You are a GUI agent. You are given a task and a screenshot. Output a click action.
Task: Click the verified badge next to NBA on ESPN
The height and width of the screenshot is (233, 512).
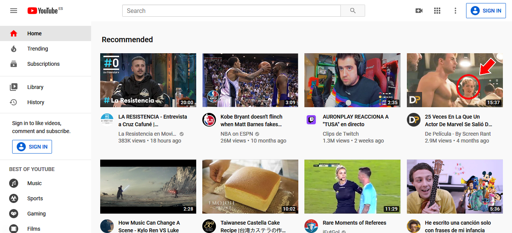pos(257,134)
